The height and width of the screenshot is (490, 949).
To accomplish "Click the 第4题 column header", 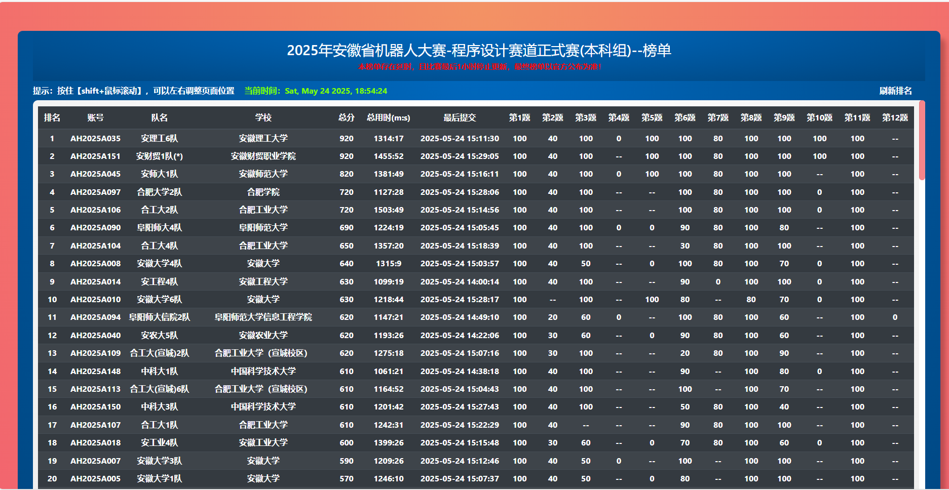I will pyautogui.click(x=619, y=117).
